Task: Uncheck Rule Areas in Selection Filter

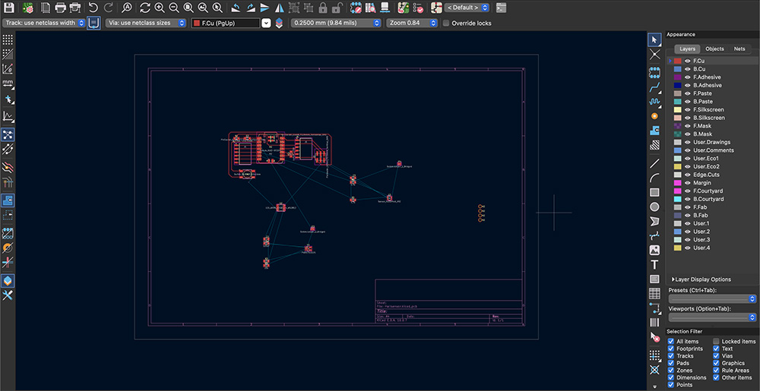Action: pyautogui.click(x=716, y=371)
